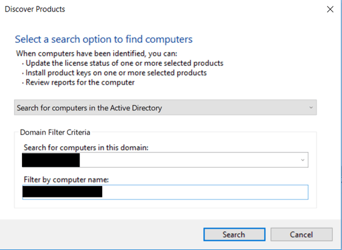Click the 'Domain Filter Criteria' group label
The height and width of the screenshot is (250, 342).
55,132
